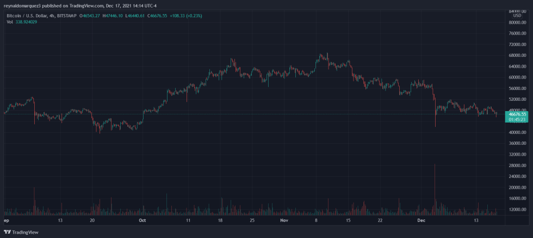
Task: Click the change value +108.33 (+0.23%)
Action: click(185, 16)
